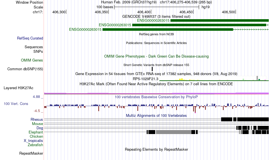Click the chr17:406,275-406,539 position text
This screenshot has height=160, width=269.
pyautogui.click(x=186, y=2)
